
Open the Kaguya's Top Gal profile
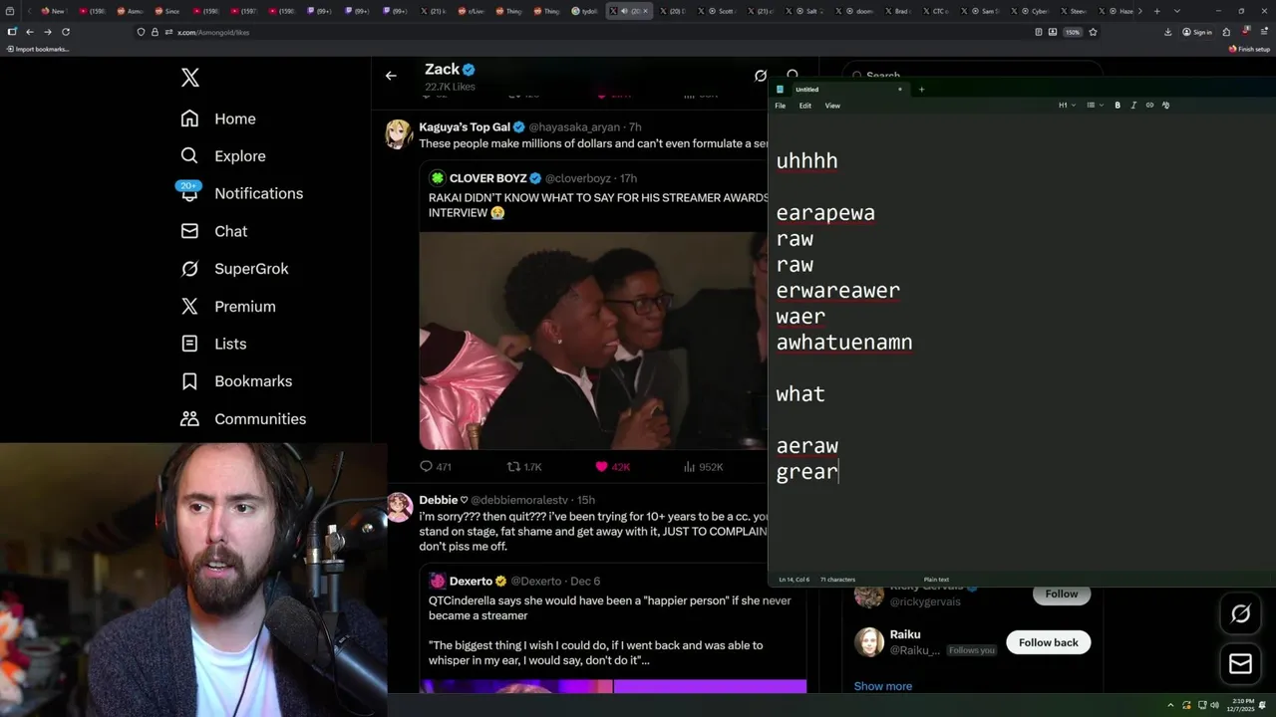tap(465, 127)
